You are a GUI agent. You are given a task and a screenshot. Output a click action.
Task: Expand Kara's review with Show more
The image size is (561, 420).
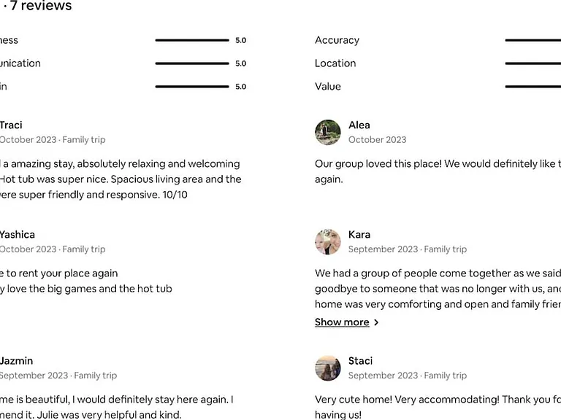342,322
